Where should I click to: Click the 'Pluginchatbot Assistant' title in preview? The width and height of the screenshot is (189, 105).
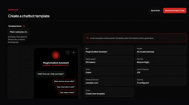click(56, 63)
